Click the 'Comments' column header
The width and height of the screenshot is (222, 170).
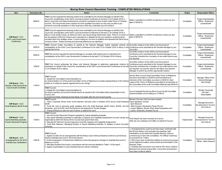point(154,13)
